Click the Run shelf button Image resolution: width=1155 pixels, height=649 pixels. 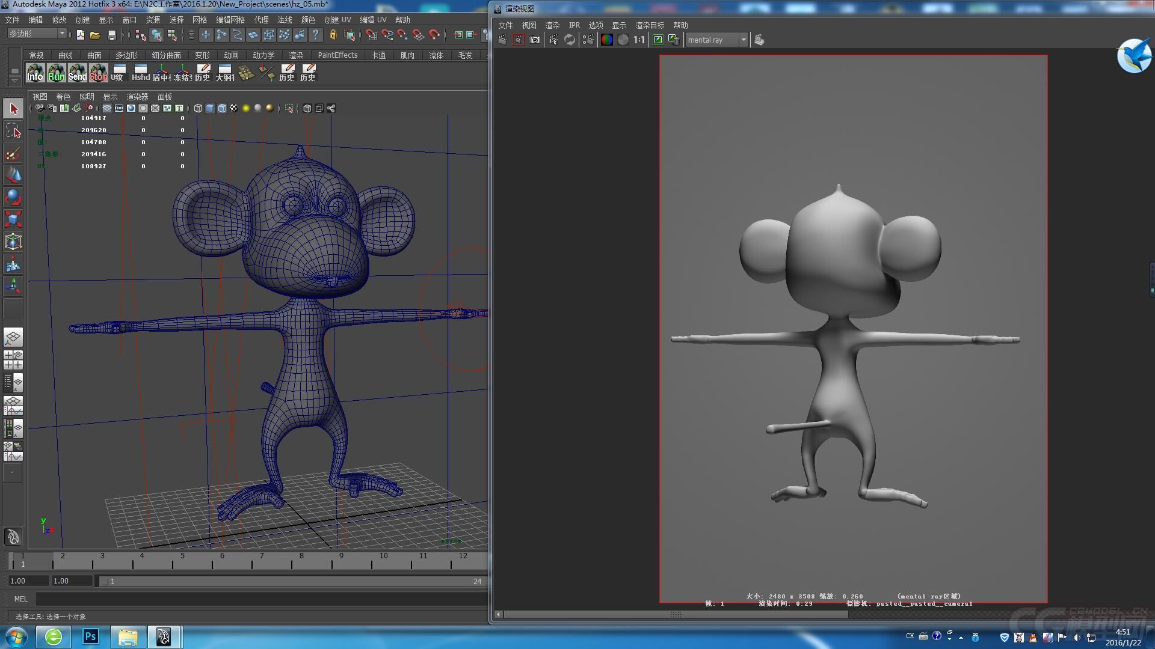56,73
